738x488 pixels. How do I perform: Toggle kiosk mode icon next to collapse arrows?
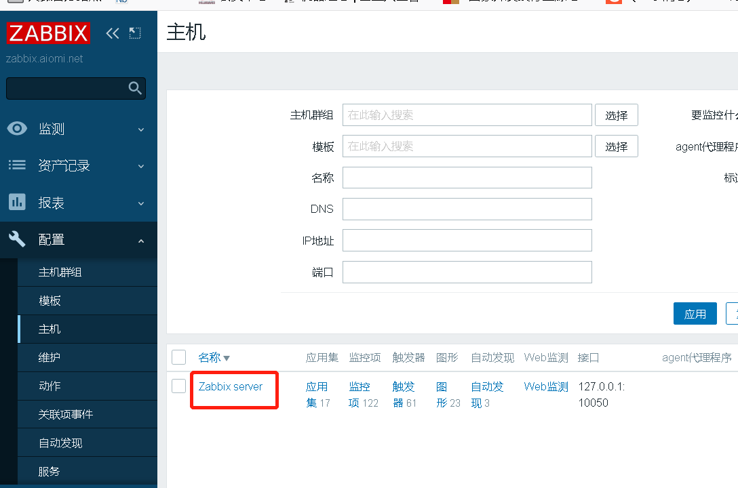point(135,33)
